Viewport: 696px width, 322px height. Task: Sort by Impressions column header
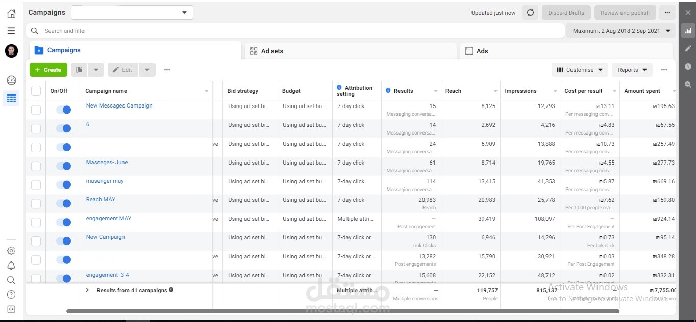520,91
